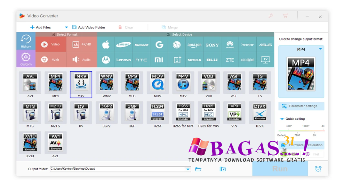Select H265 for MP4 encoder
Screen dimensions: 344x180
183,113
